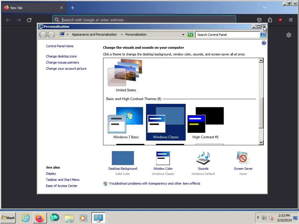This screenshot has width=299, height=224.
Task: Open the Screen Saver icon
Action: pyautogui.click(x=243, y=158)
